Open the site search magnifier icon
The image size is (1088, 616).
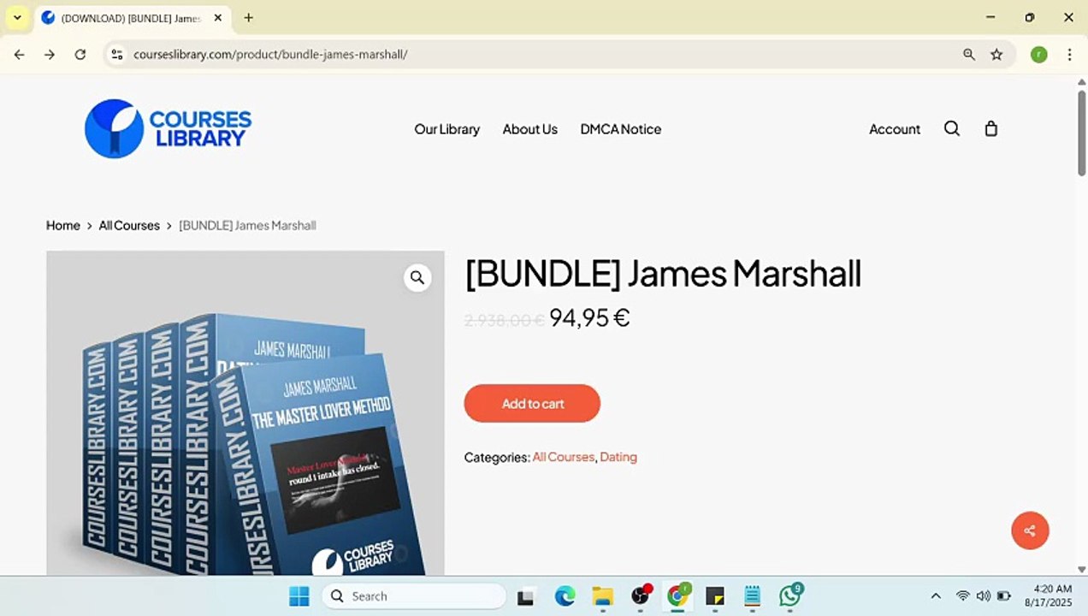pos(951,128)
